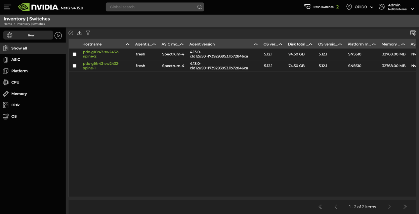Sort by Platform model column arrow
Image resolution: width=419 pixels, height=214 pixels.
374,44
